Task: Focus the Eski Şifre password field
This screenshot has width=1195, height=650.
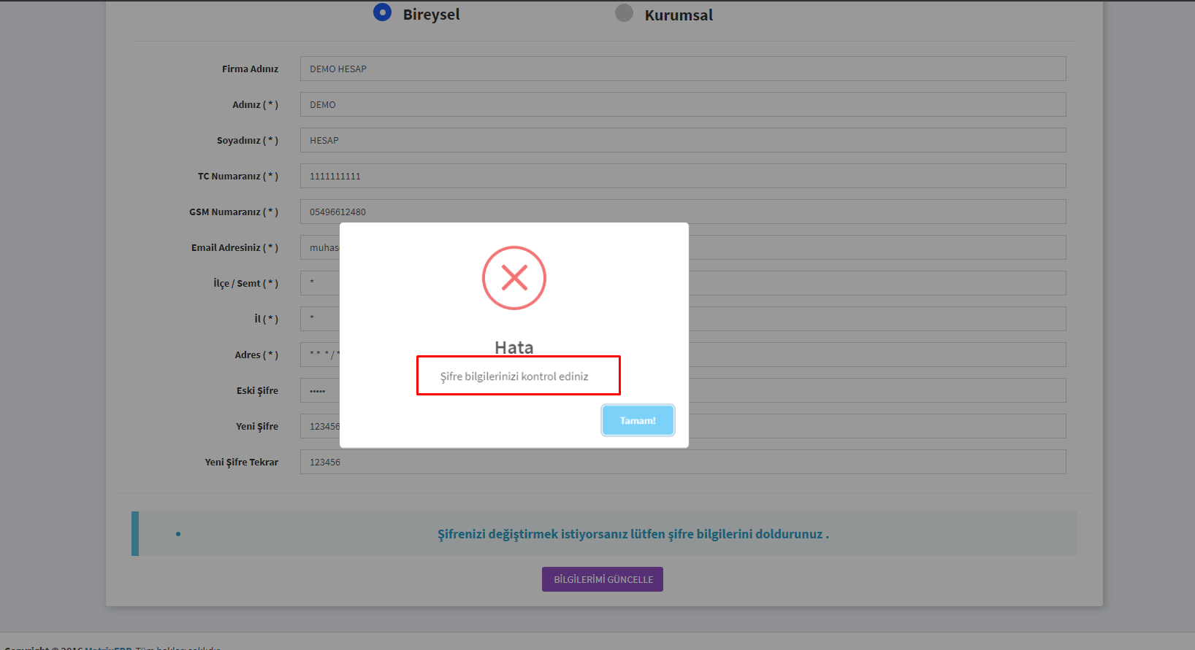Action: [x=877, y=390]
